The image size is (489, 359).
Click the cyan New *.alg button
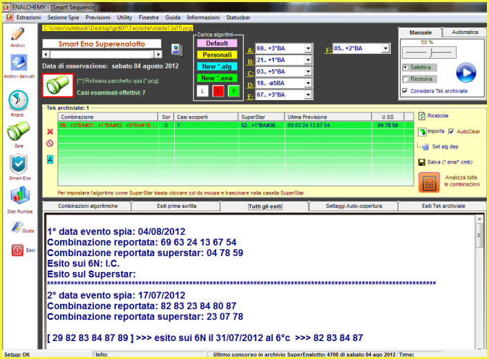pyautogui.click(x=217, y=66)
